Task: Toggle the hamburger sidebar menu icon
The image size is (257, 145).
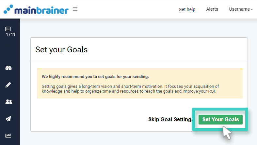Action: point(75,9)
